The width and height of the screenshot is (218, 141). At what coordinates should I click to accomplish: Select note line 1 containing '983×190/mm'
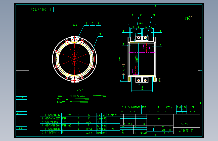pos(81,96)
